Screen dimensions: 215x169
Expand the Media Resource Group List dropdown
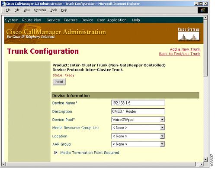tap(162, 127)
